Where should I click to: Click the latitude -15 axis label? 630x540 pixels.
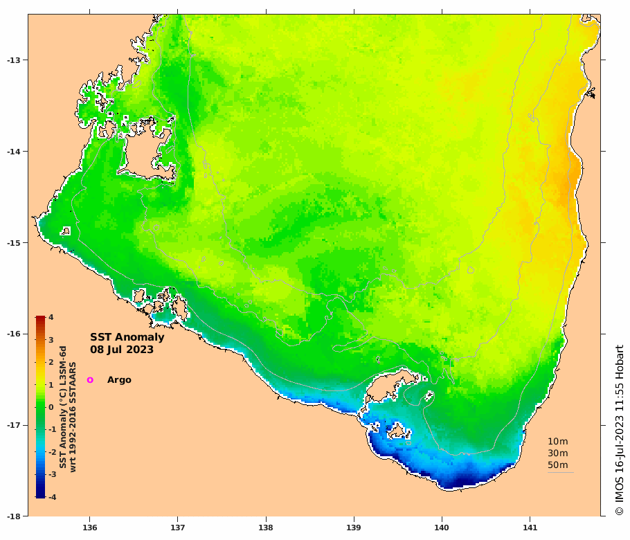click(x=12, y=243)
